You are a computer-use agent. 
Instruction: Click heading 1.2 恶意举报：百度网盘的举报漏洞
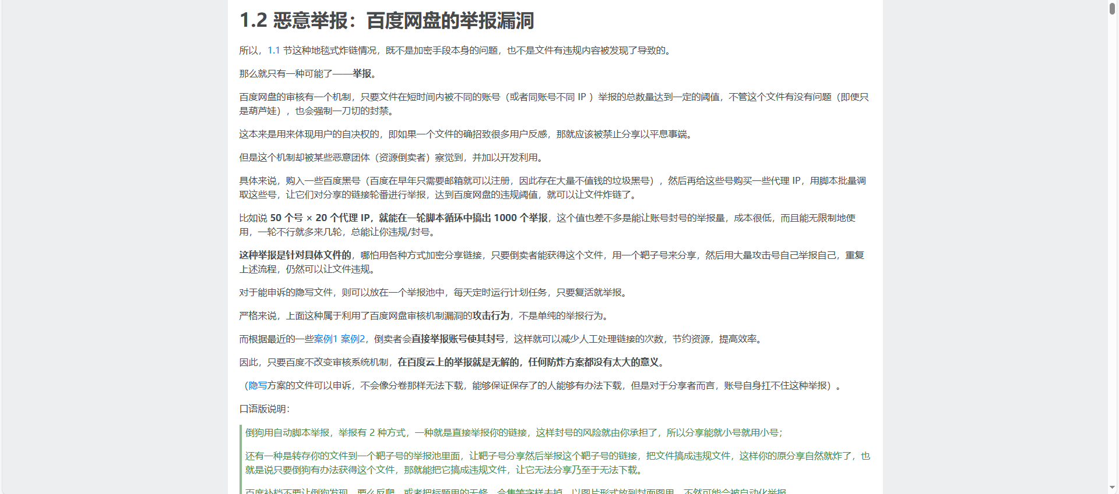387,21
